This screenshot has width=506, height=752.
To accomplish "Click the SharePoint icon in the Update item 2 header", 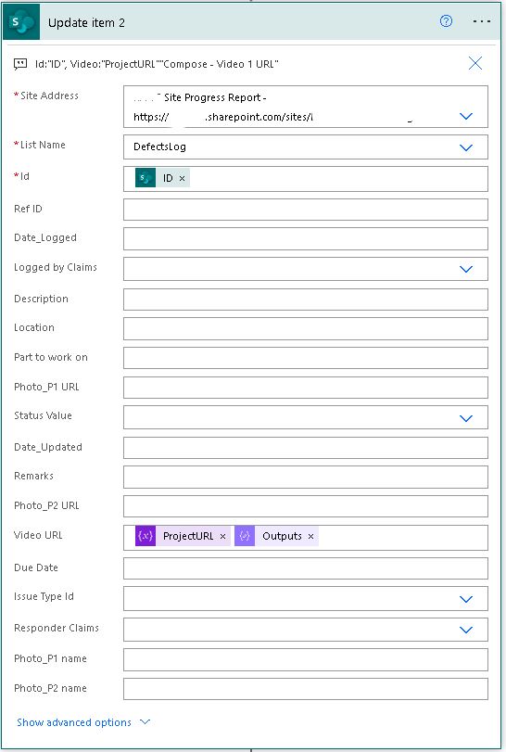I will (x=21, y=22).
